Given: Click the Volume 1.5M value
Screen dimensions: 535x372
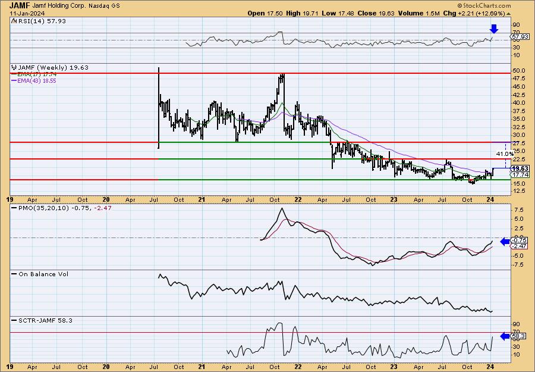Looking at the screenshot, I should (x=418, y=13).
